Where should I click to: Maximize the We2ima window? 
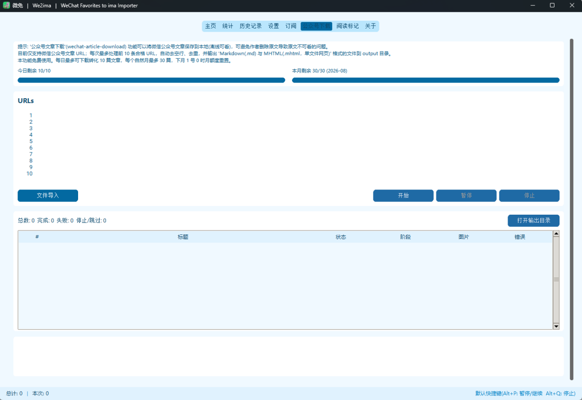click(x=552, y=6)
